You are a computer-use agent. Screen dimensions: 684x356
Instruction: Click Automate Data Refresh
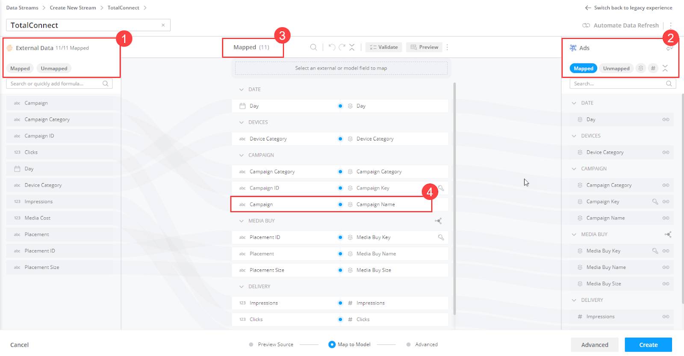(621, 26)
